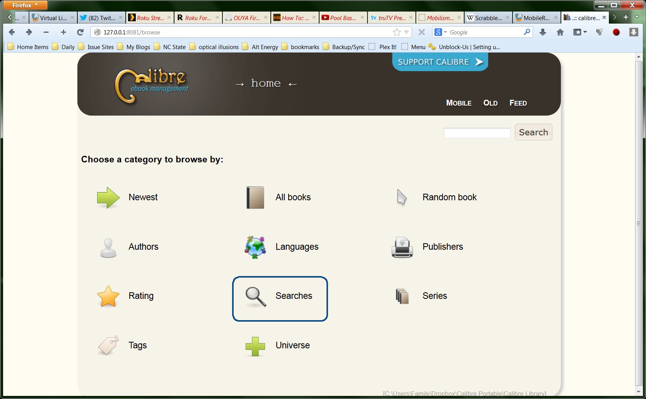The width and height of the screenshot is (646, 399).
Task: Click the Support Calibre button
Action: (x=440, y=62)
